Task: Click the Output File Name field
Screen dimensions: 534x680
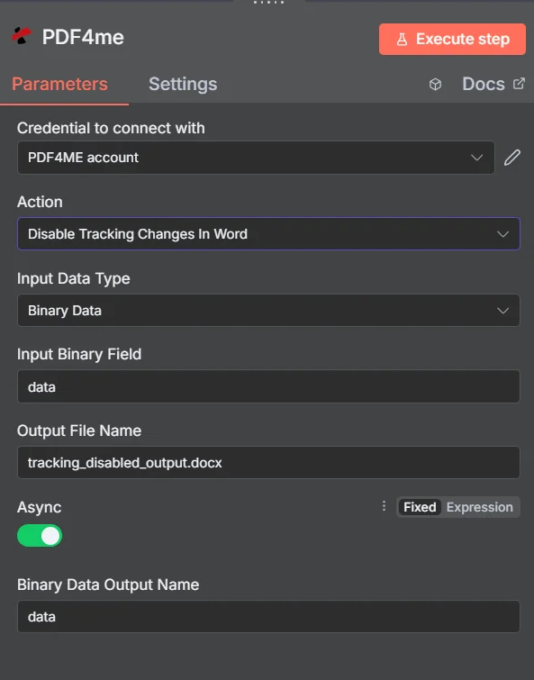Action: tap(268, 463)
